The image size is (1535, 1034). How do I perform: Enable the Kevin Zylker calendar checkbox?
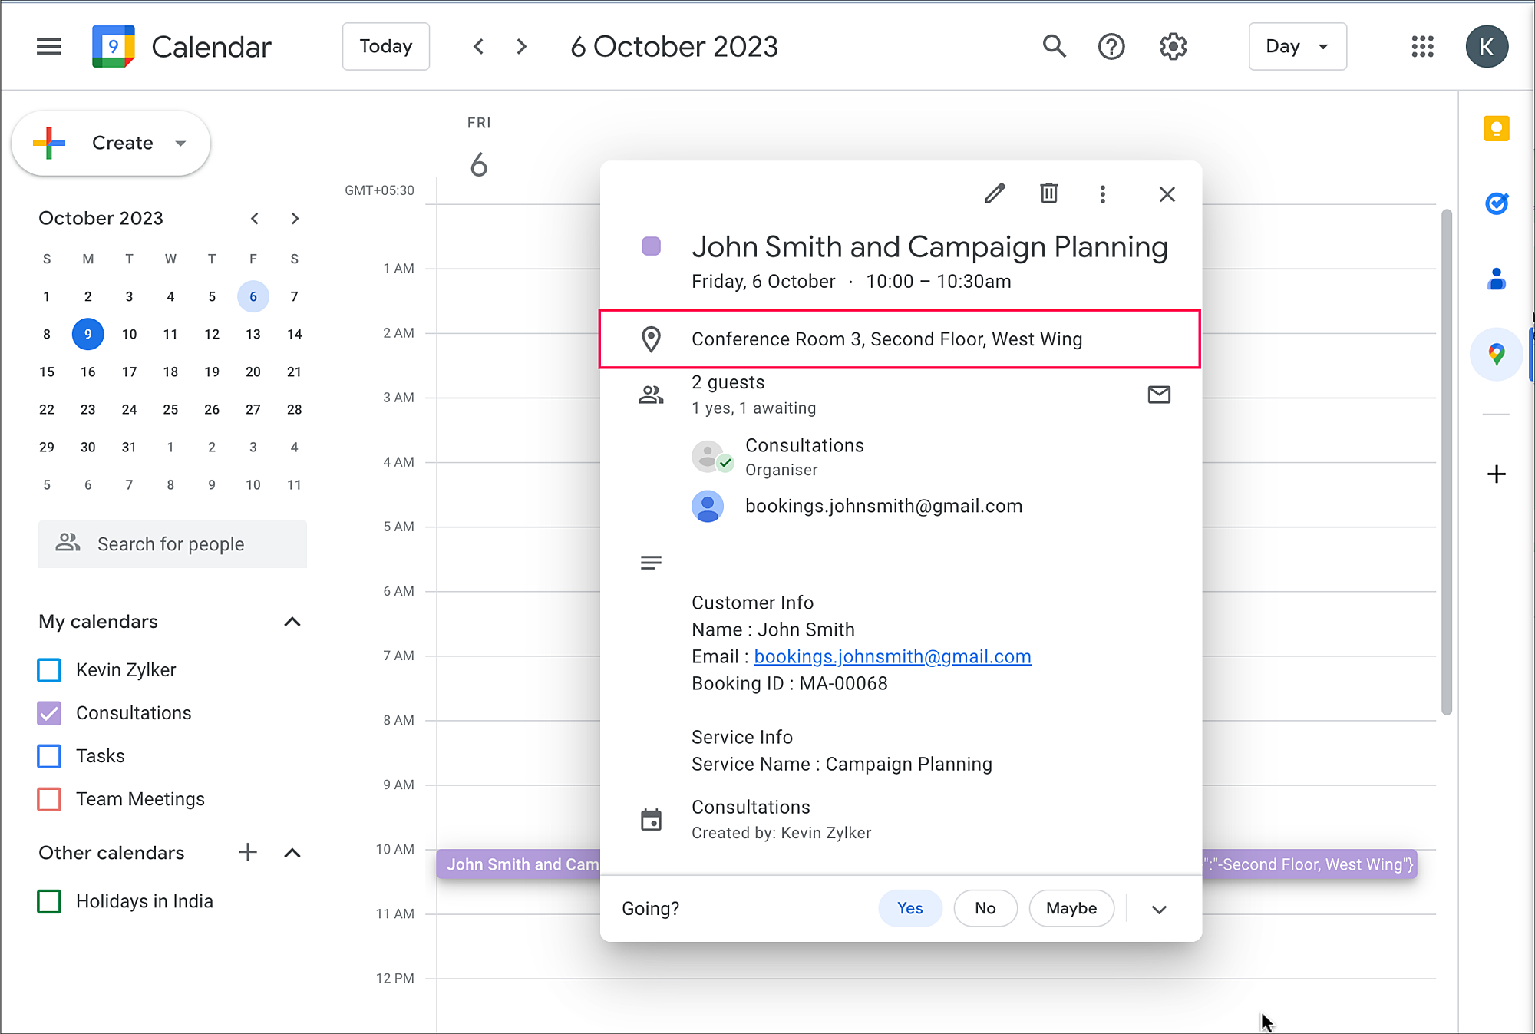[49, 670]
